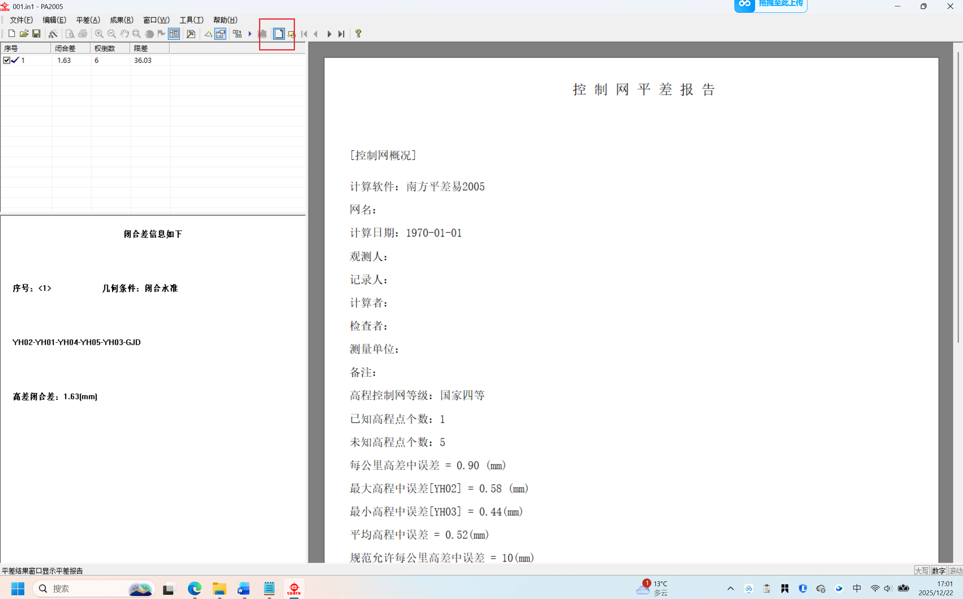Go to the next page

coord(329,34)
